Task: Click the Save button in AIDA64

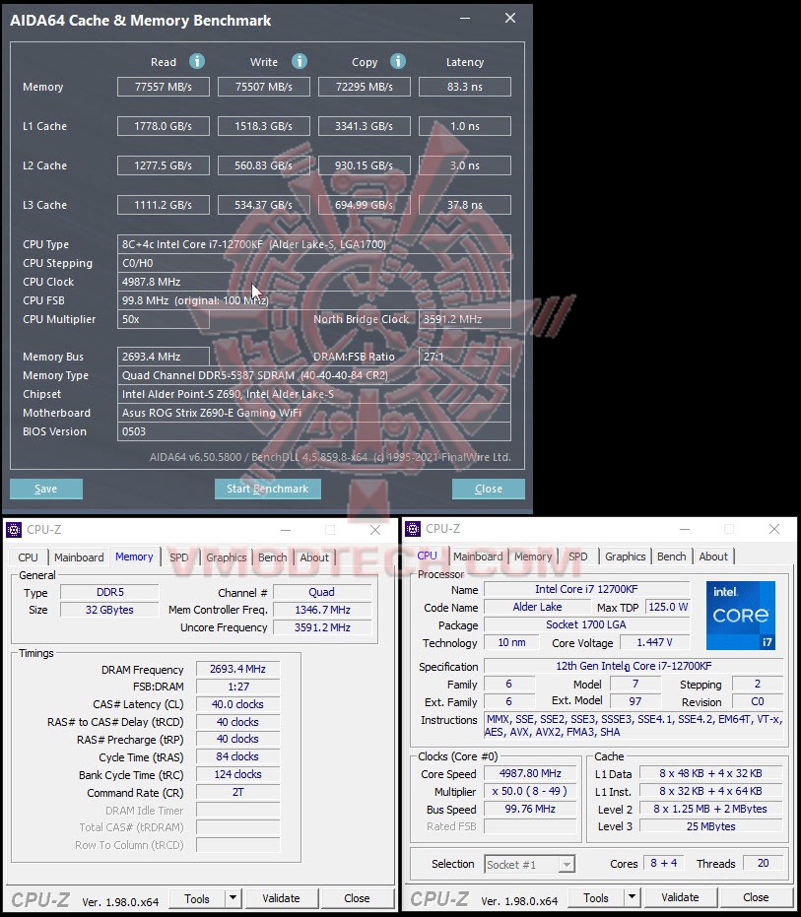Action: pos(45,489)
